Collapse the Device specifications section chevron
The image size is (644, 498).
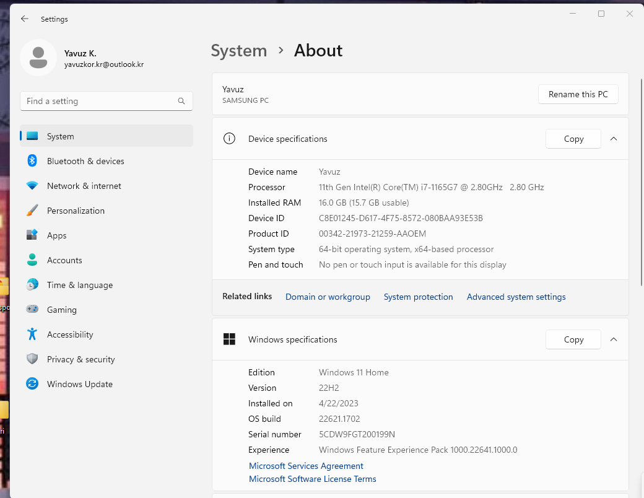pyautogui.click(x=614, y=139)
